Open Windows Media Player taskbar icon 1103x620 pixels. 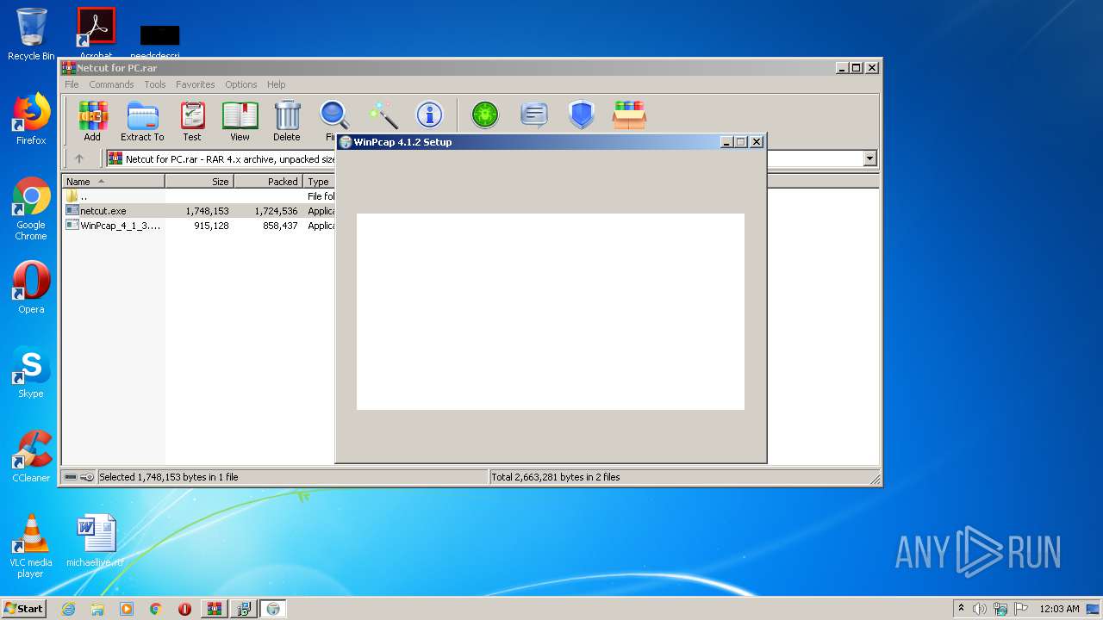pyautogui.click(x=127, y=609)
